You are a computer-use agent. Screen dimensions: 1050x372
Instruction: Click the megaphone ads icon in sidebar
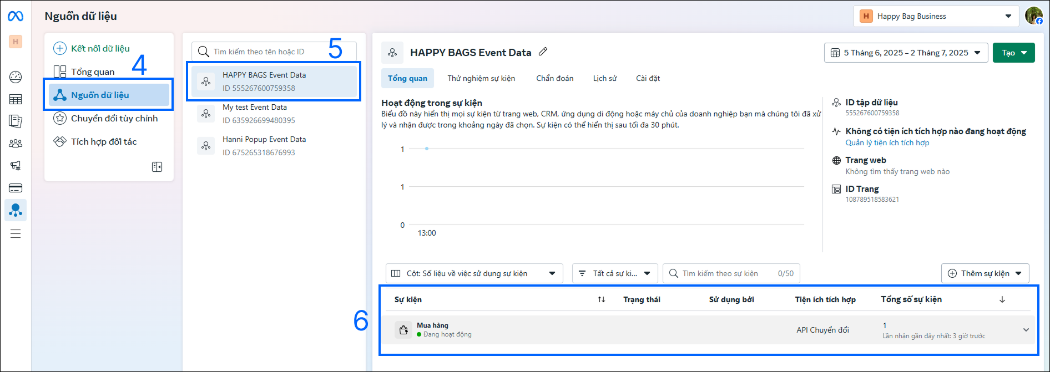pyautogui.click(x=16, y=165)
